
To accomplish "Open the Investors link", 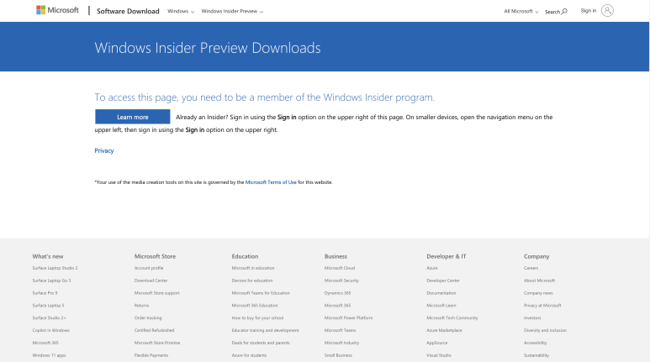I will tap(532, 317).
